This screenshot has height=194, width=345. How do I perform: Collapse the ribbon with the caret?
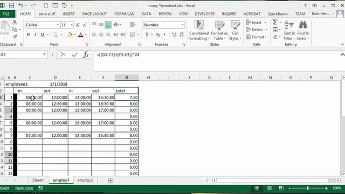pyautogui.click(x=342, y=44)
